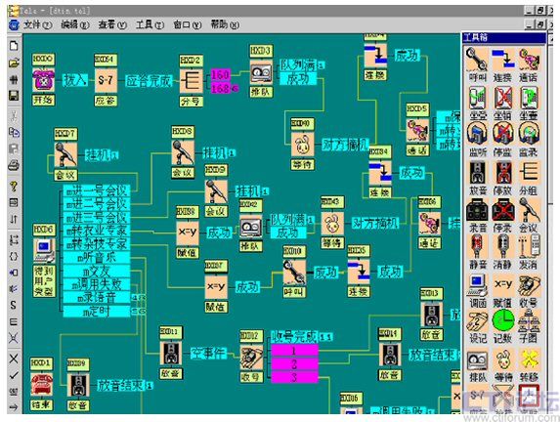Screen dimensions: 560x422
Task: Pick the 监听 headphone tool in toolbox
Action: tap(477, 140)
